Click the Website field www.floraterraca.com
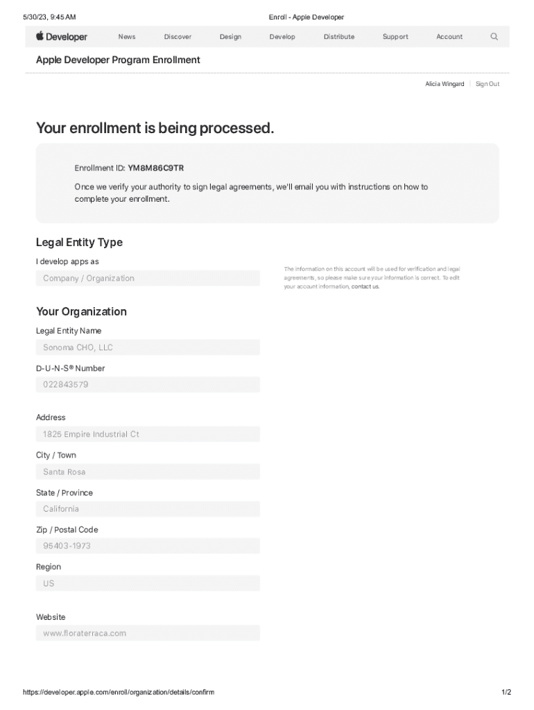Screen dimensions: 534x710 click(148, 633)
